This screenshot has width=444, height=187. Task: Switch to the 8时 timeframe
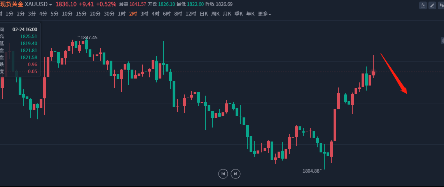tap(178, 14)
